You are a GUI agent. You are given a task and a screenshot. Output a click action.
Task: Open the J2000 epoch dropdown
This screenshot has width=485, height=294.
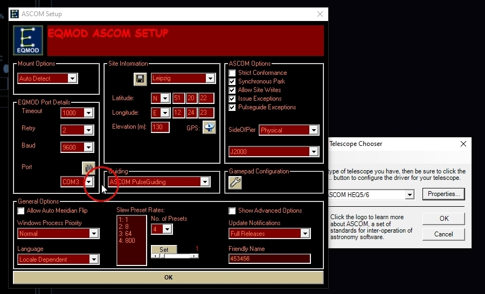(x=314, y=151)
